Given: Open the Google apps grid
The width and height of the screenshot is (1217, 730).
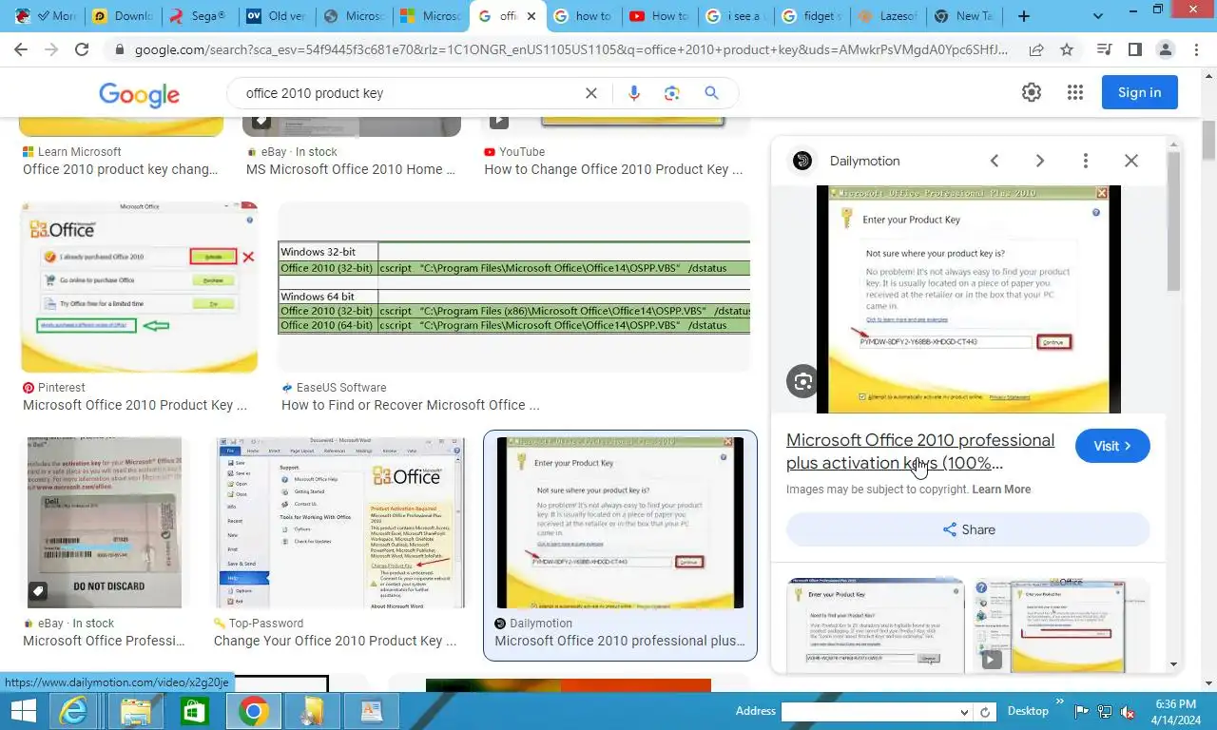Looking at the screenshot, I should tap(1075, 92).
